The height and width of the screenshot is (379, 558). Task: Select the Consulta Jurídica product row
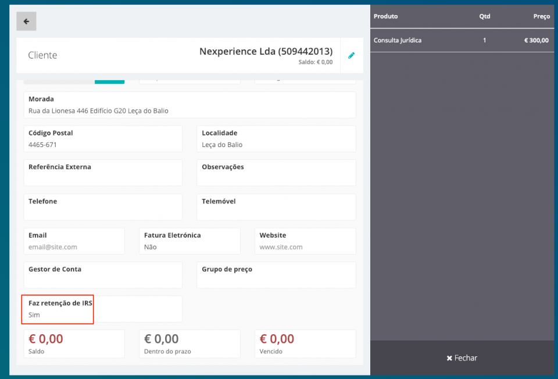tap(461, 41)
